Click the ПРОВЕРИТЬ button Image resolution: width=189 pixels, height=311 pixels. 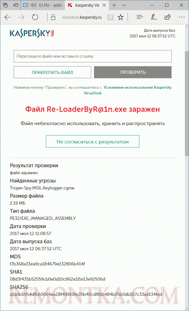(x=133, y=72)
